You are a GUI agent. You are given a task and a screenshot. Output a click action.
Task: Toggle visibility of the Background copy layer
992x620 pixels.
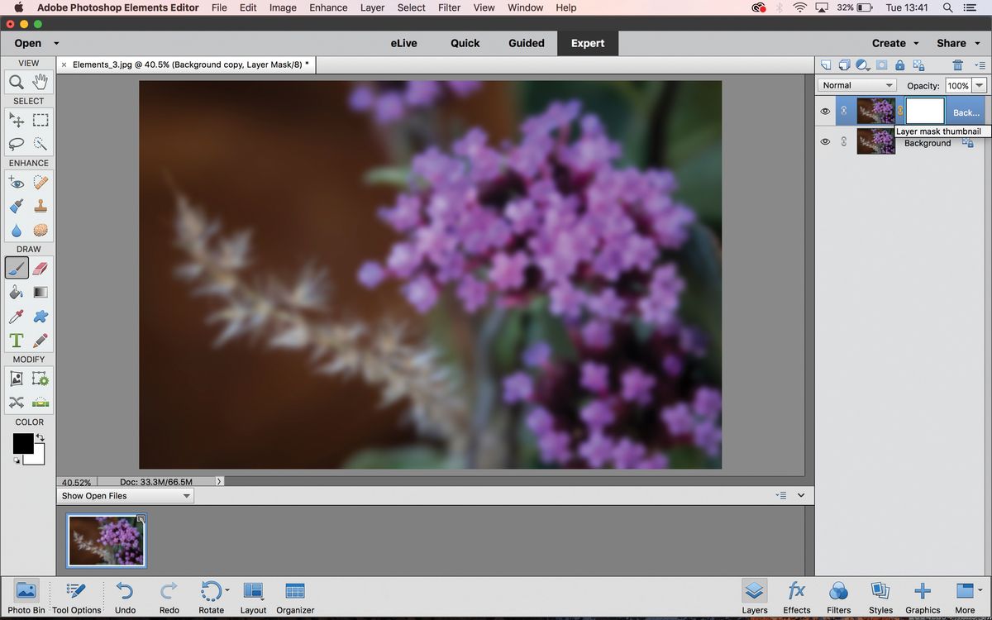pos(824,111)
